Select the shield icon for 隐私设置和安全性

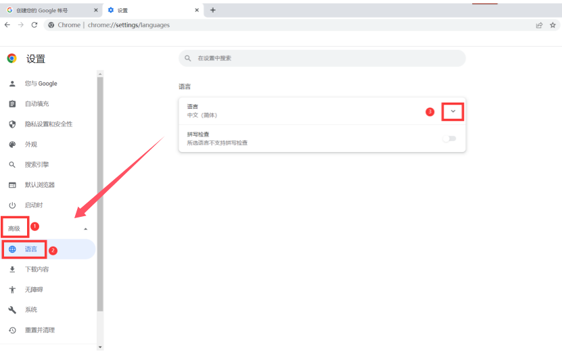pyautogui.click(x=12, y=124)
